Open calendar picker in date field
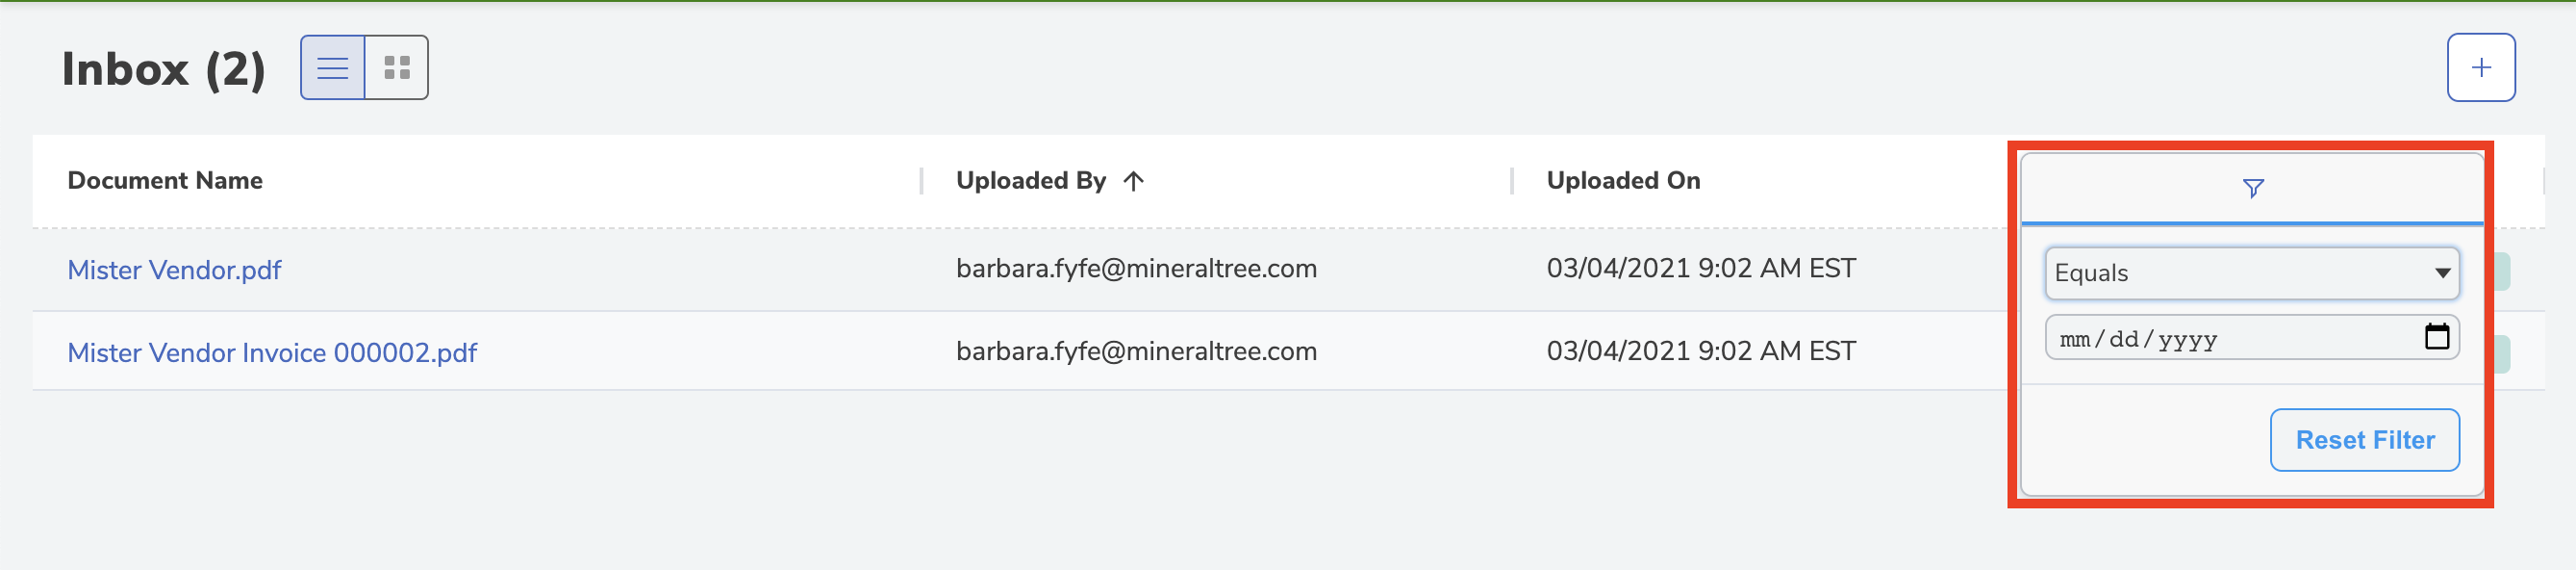 [x=2436, y=337]
